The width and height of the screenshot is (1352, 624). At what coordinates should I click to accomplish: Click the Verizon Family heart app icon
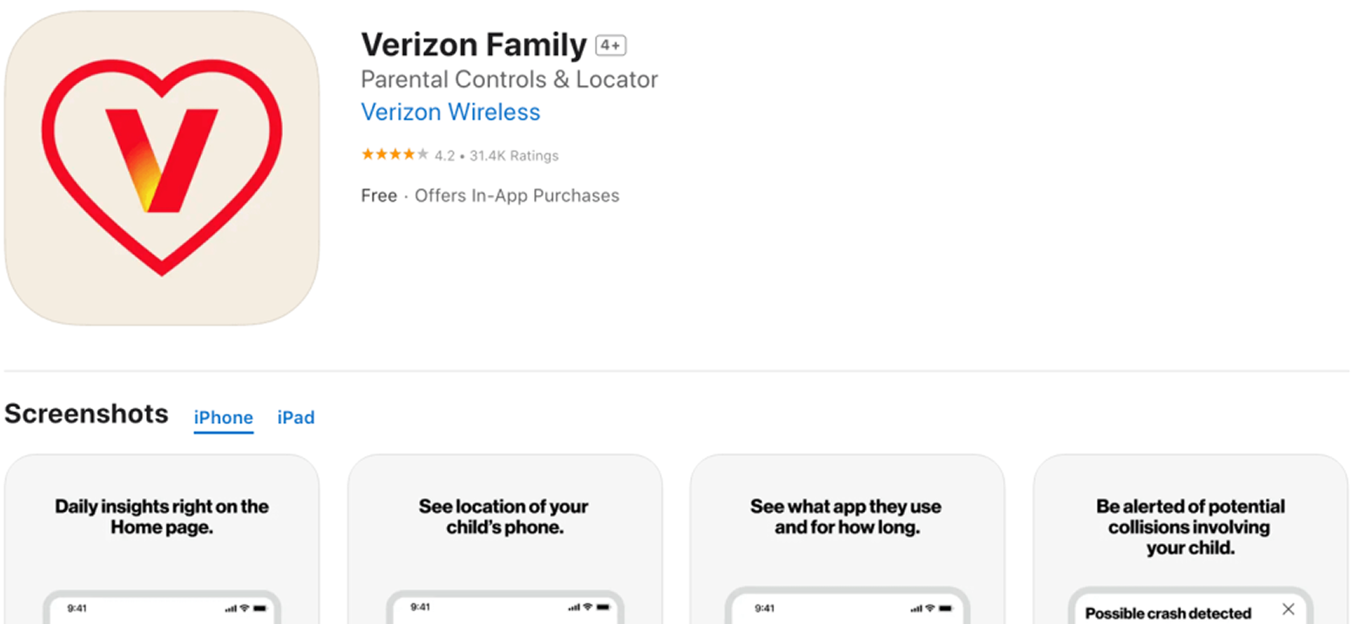161,167
